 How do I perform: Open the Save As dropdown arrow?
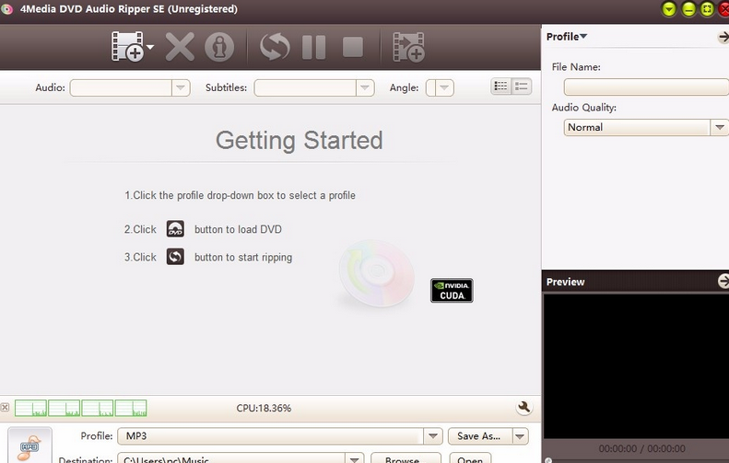520,436
